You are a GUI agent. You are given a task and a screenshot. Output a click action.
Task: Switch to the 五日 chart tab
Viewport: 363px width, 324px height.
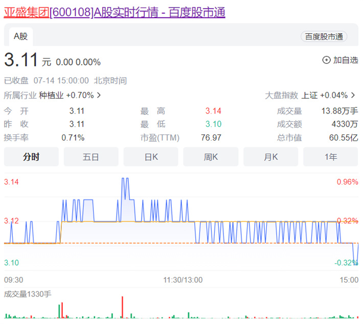[91, 157]
